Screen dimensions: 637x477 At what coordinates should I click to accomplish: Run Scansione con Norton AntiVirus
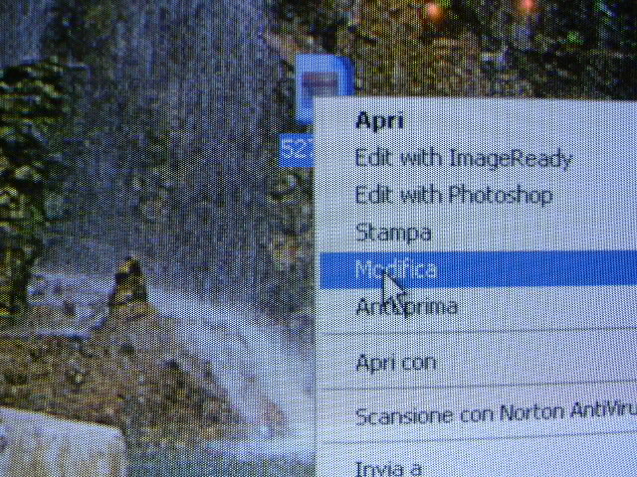click(493, 414)
